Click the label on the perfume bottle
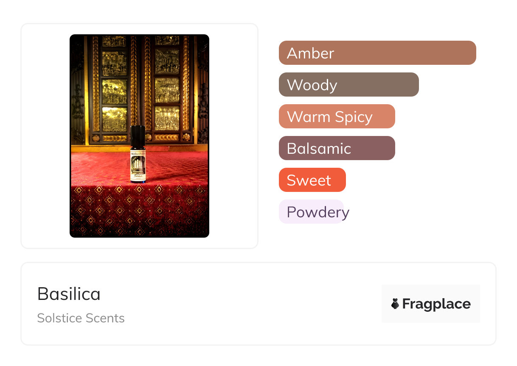This screenshot has height=366, width=517. 138,165
